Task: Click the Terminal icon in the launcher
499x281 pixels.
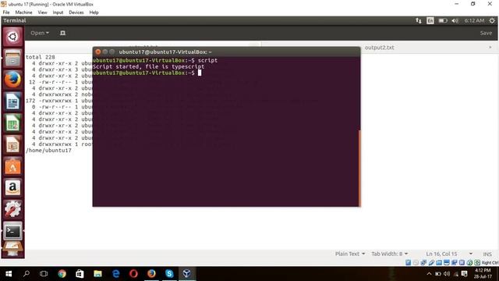Action: point(12,231)
